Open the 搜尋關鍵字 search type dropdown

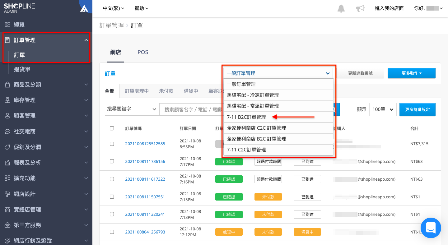coord(132,109)
